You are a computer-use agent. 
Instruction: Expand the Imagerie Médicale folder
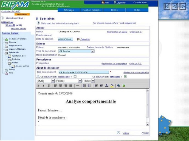click(x=6, y=50)
